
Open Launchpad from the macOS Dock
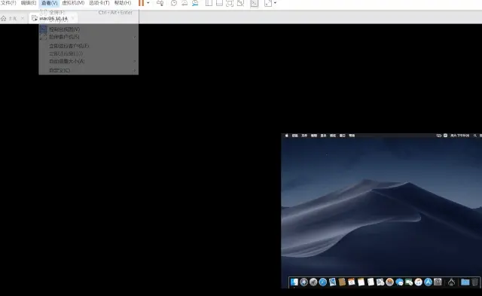click(x=313, y=282)
